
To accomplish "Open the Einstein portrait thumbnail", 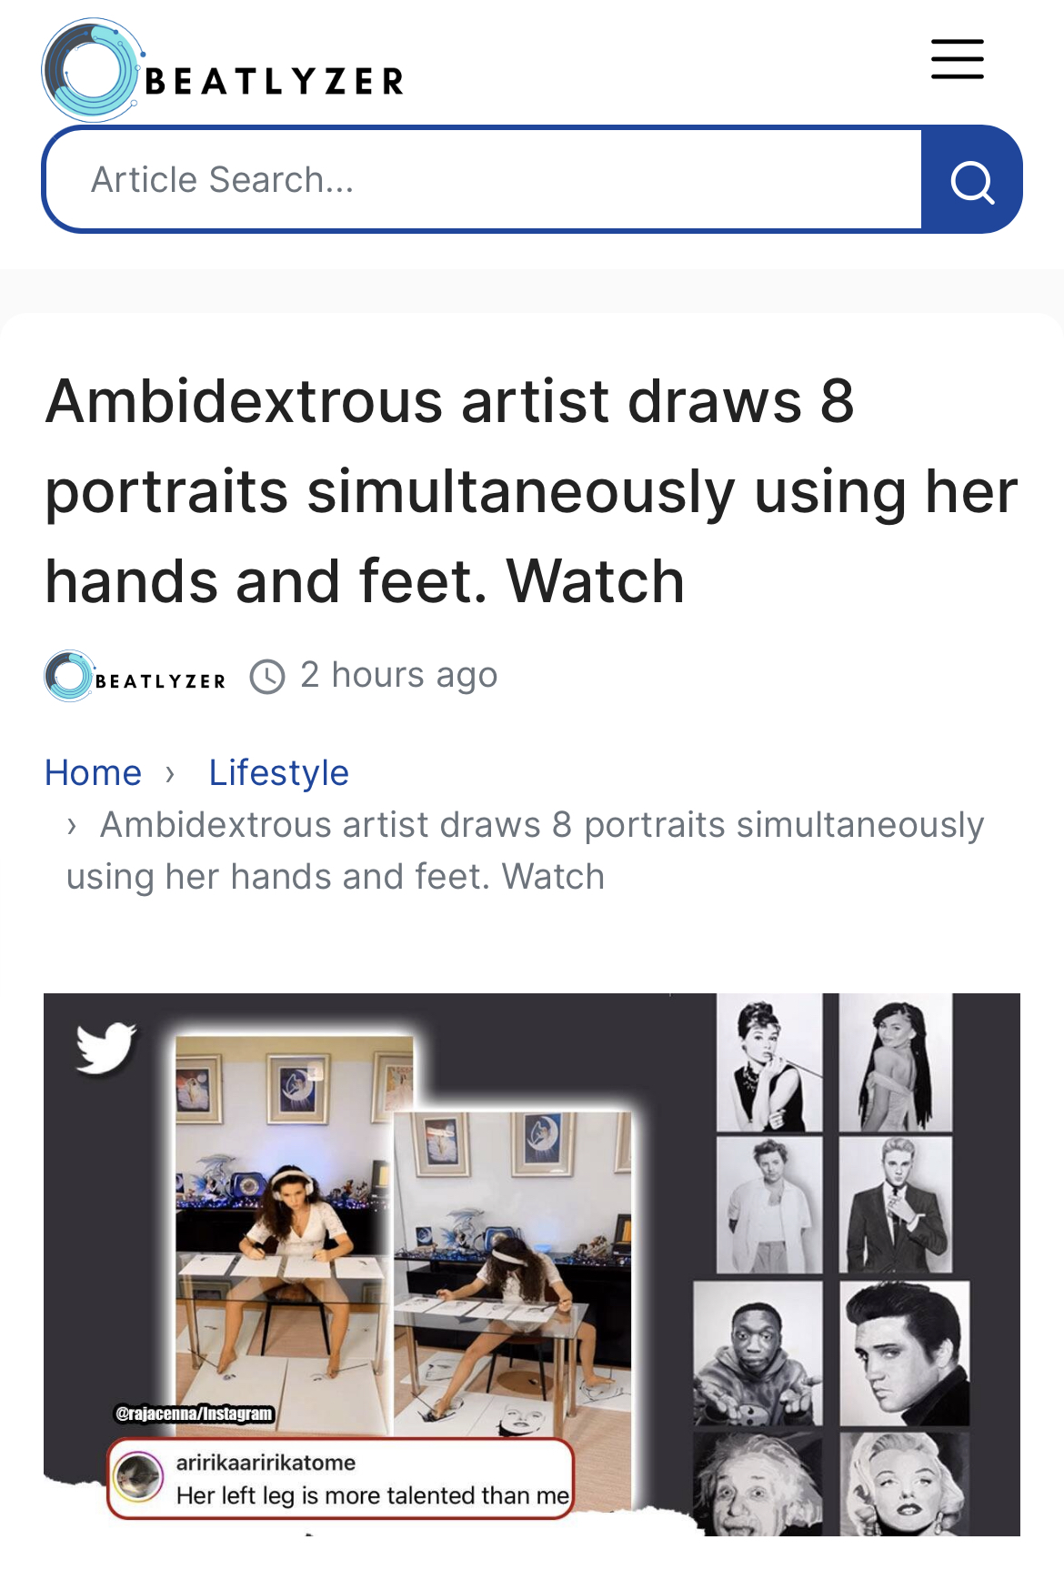I will (x=758, y=1484).
